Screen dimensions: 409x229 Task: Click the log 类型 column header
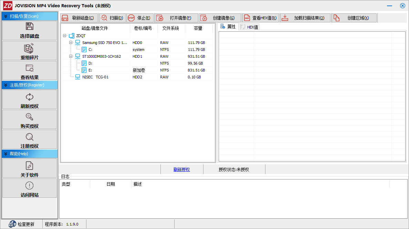pyautogui.click(x=75, y=184)
